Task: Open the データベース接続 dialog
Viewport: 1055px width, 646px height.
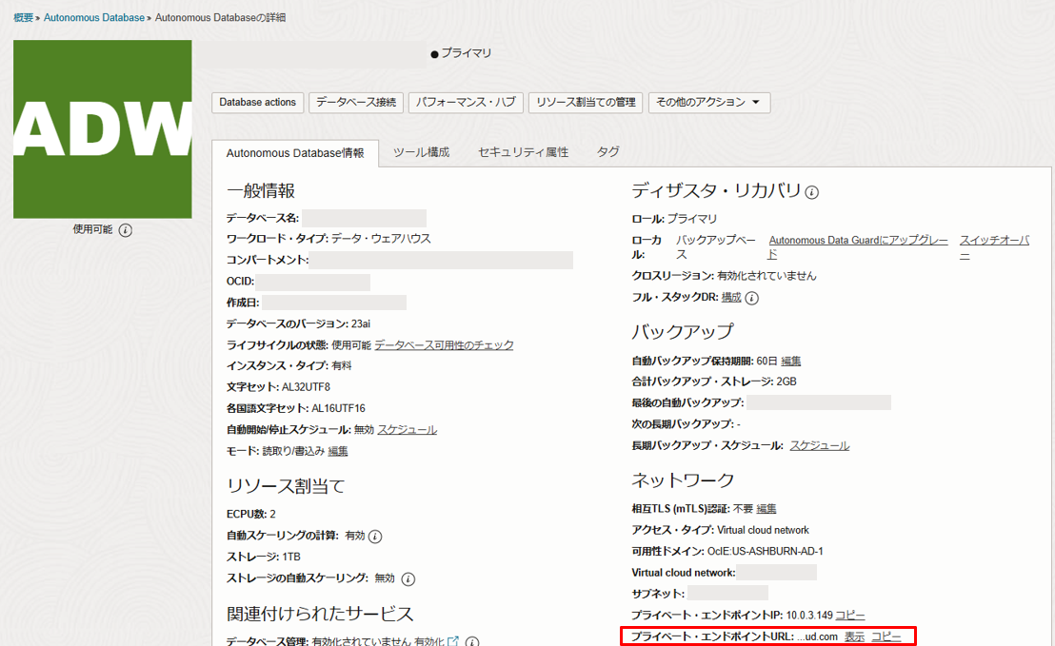Action: (356, 102)
